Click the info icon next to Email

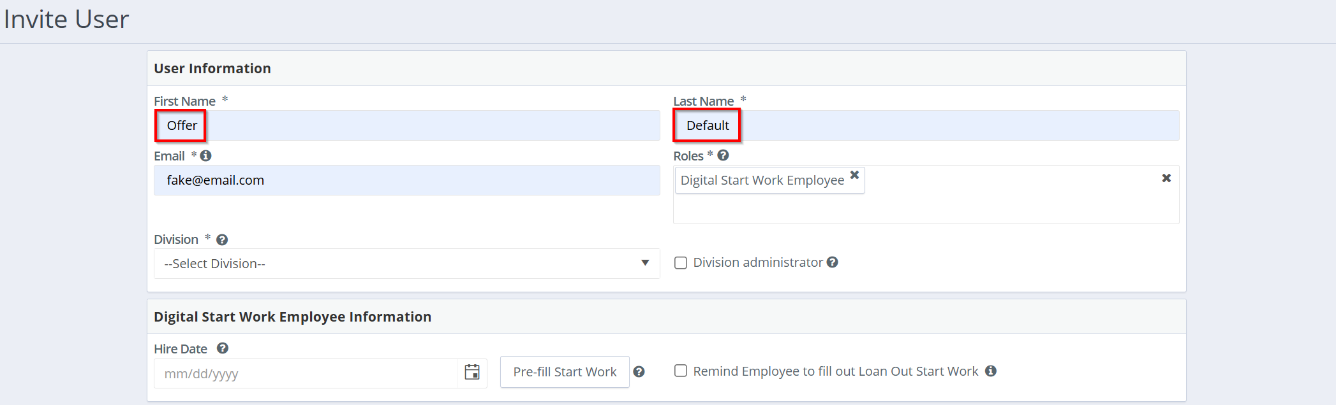(x=205, y=156)
